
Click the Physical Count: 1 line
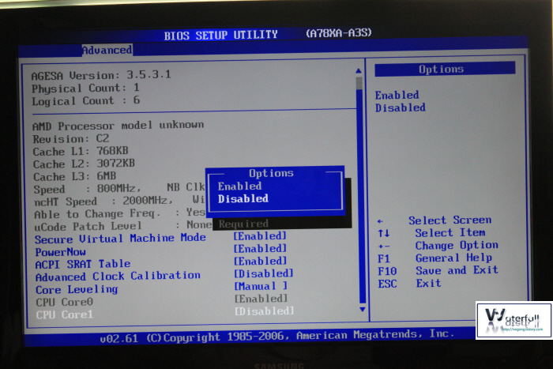tap(85, 88)
